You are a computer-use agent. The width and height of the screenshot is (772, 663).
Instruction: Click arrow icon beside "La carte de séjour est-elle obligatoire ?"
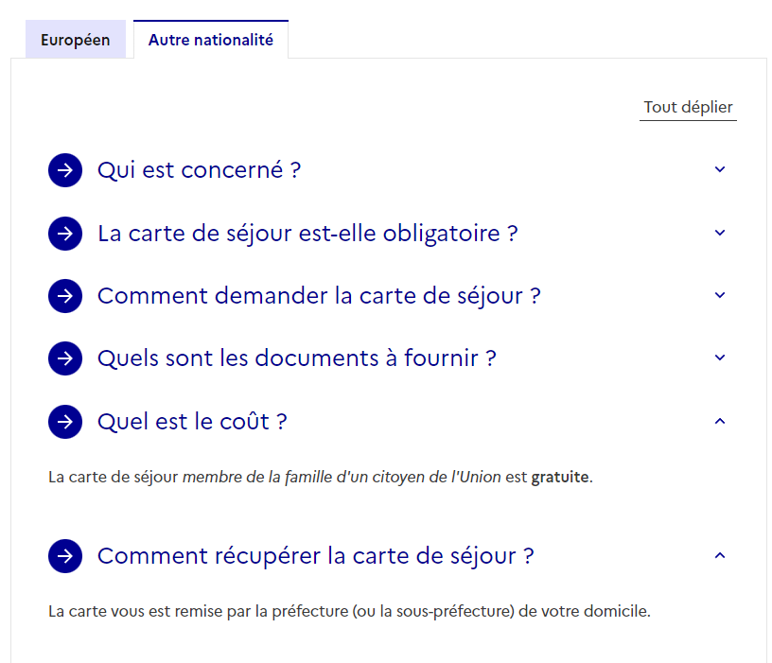pos(65,234)
